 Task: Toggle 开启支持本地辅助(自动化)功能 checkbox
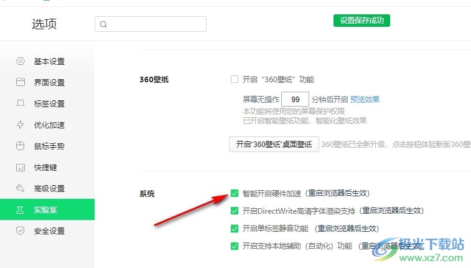click(x=235, y=246)
